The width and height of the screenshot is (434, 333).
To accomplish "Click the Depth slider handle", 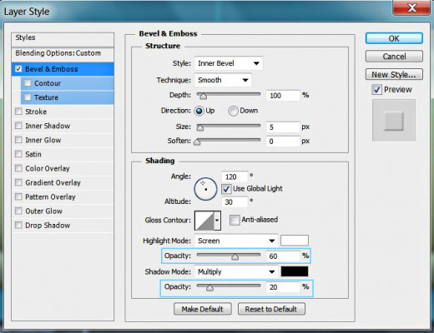I will 204,96.
